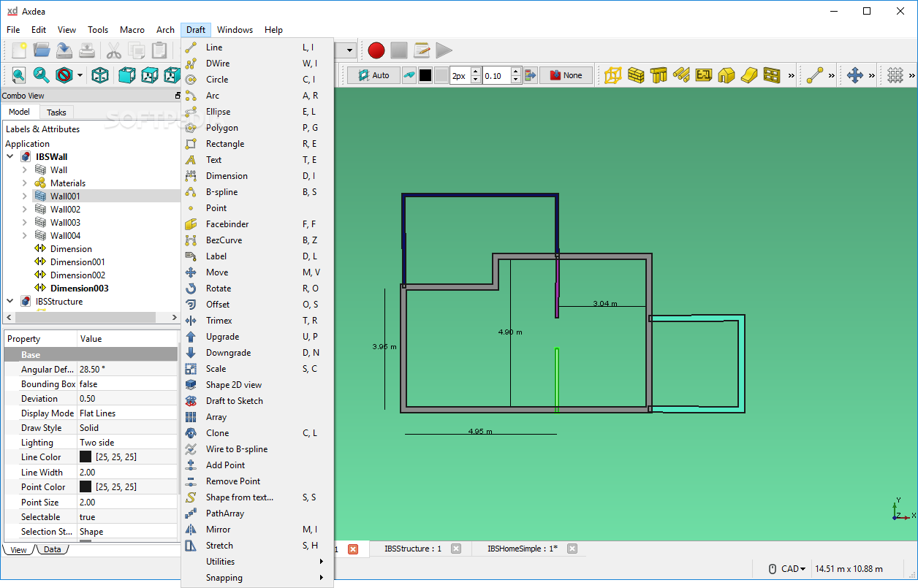
Task: Open the Arch menu
Action: pyautogui.click(x=165, y=30)
